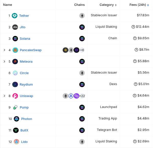Click the Lido droplet logo icon
This screenshot has width=153, height=148.
[16, 142]
